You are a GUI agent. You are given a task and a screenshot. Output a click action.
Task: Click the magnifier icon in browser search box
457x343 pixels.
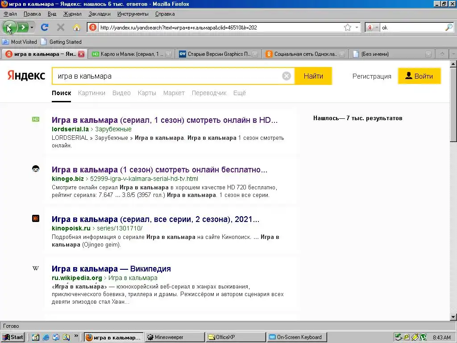(449, 27)
